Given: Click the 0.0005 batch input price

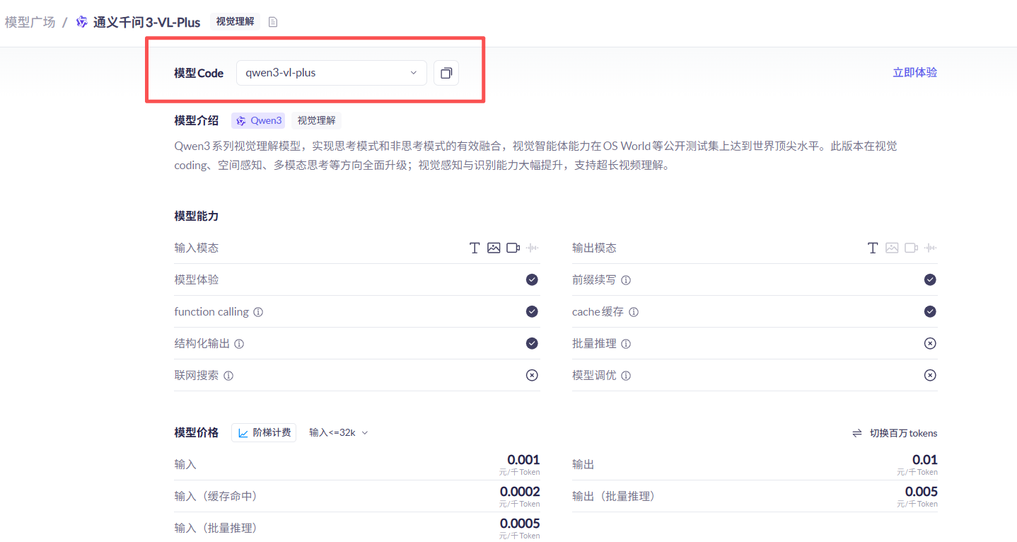Looking at the screenshot, I should (520, 524).
